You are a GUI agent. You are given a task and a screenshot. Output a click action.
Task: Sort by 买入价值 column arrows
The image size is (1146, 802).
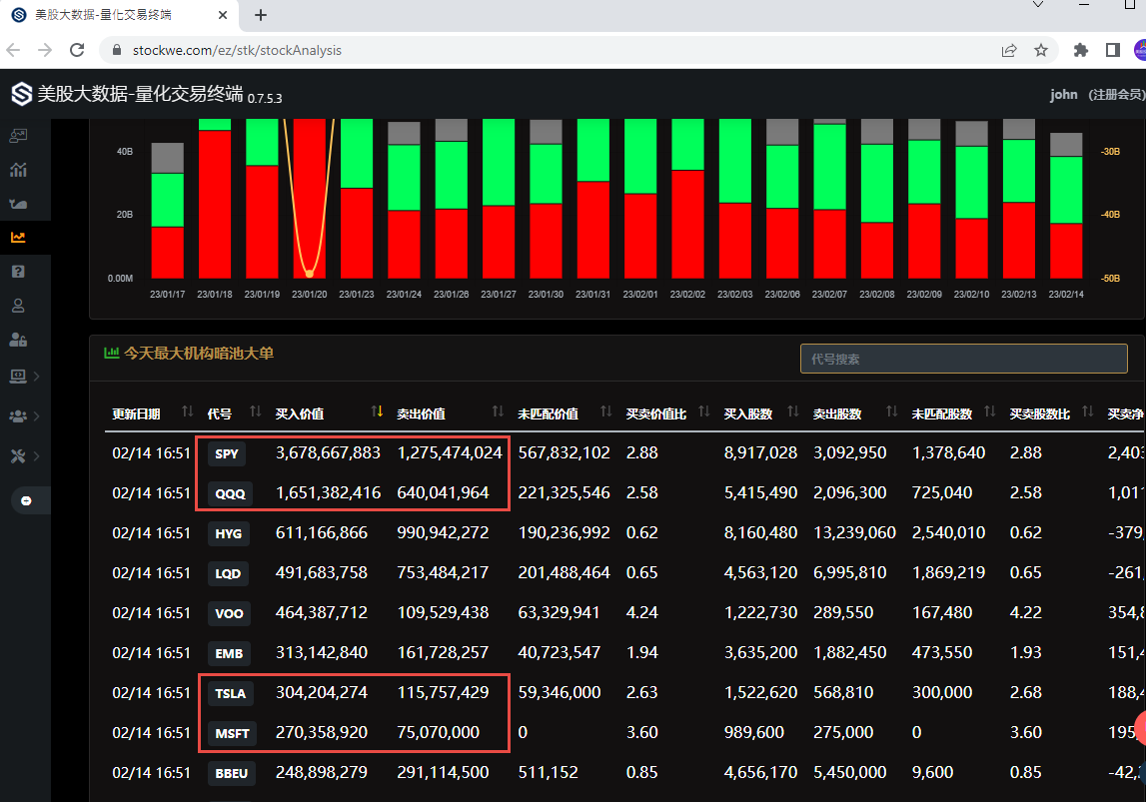tap(377, 411)
